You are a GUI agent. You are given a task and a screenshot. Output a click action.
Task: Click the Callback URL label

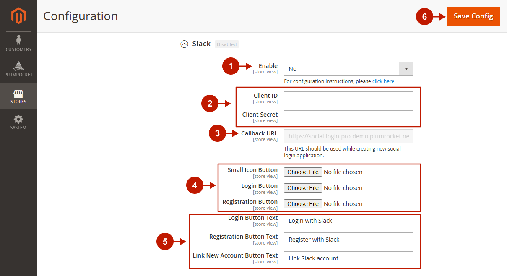point(259,133)
